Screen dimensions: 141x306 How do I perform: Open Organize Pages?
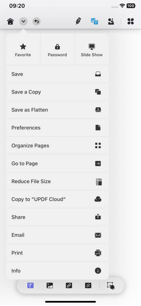click(x=57, y=145)
